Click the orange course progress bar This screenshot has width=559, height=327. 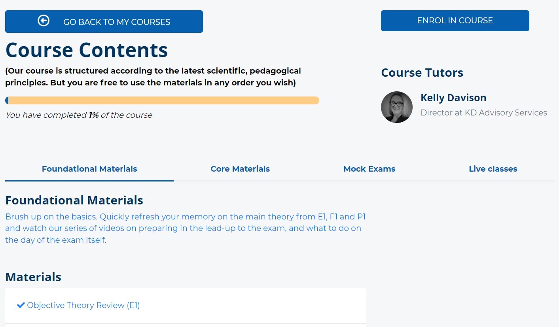(162, 100)
